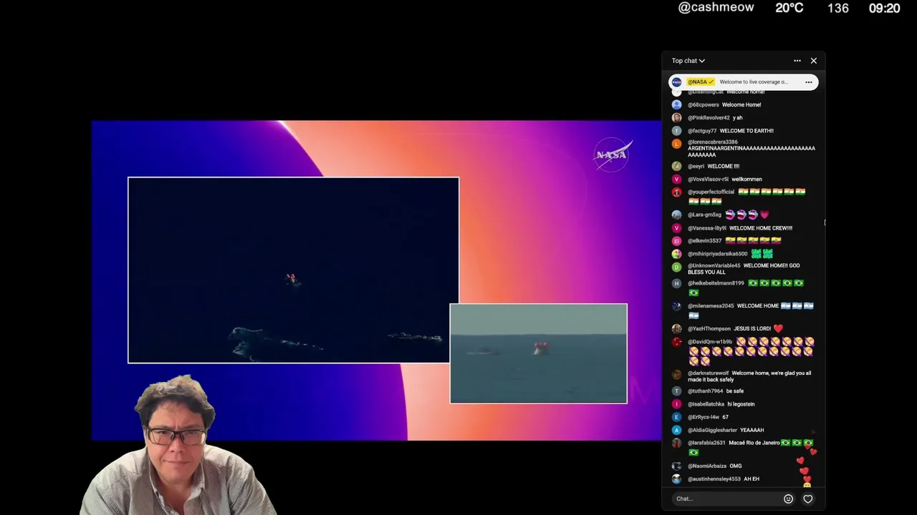Click the avatar of @austinhensley4553
917x515 pixels.
(x=676, y=479)
